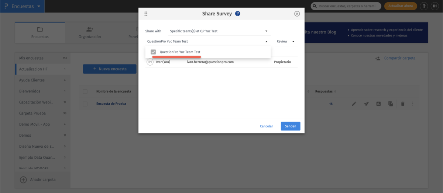Toggle the select-all surveys header checkbox
Viewport: 443px width, 193px height.
[85, 91]
